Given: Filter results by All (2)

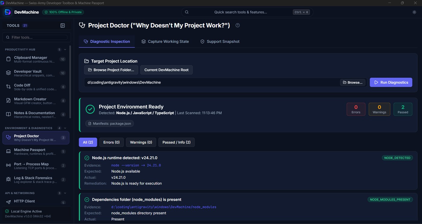Looking at the screenshot, I should [x=88, y=142].
